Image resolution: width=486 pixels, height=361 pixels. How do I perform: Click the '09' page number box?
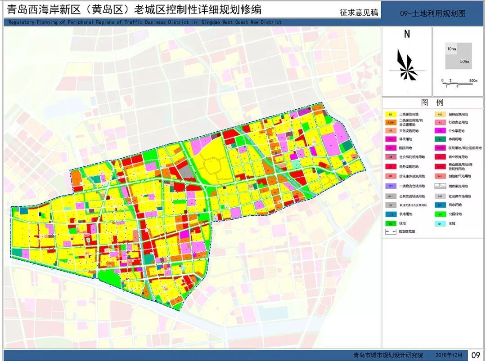[x=476, y=355]
